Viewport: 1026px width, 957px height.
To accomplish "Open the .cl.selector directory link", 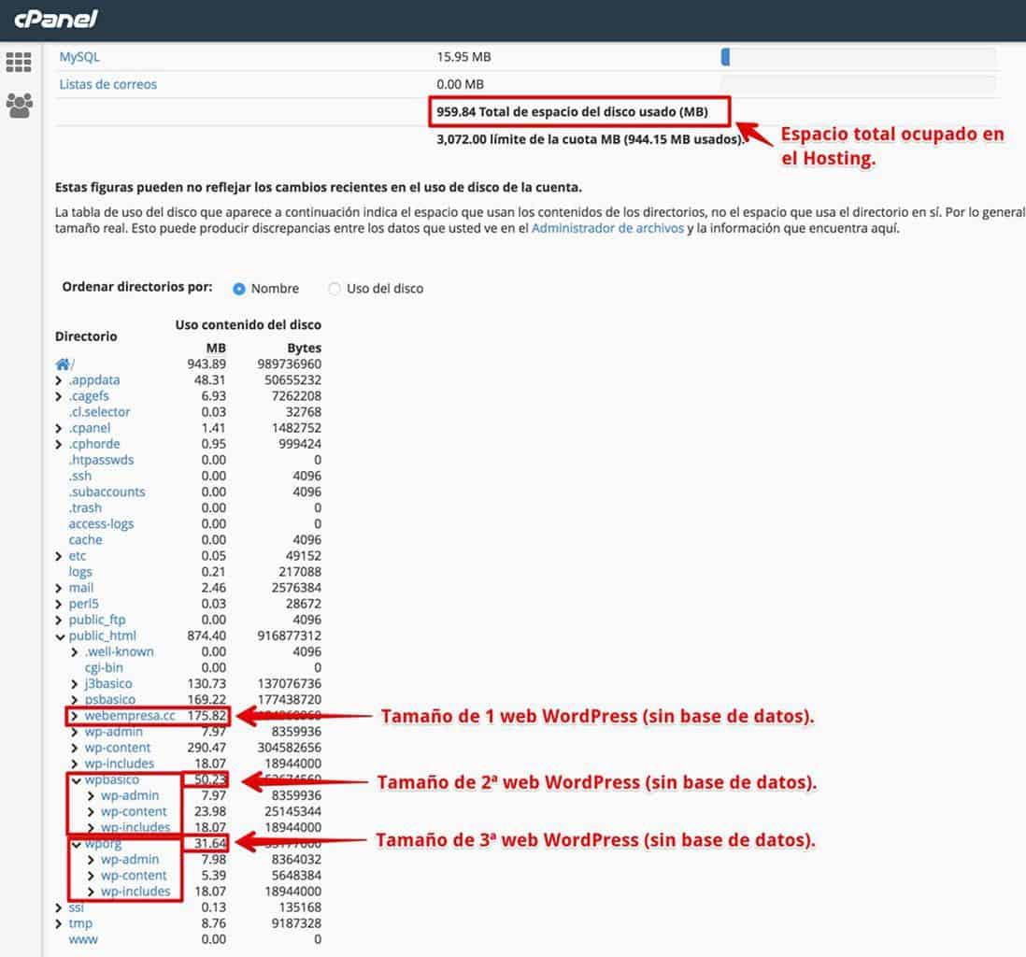I will (99, 412).
